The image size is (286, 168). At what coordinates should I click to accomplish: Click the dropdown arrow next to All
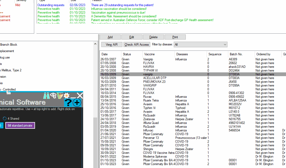pos(224,44)
